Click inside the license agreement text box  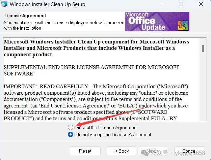point(102,79)
